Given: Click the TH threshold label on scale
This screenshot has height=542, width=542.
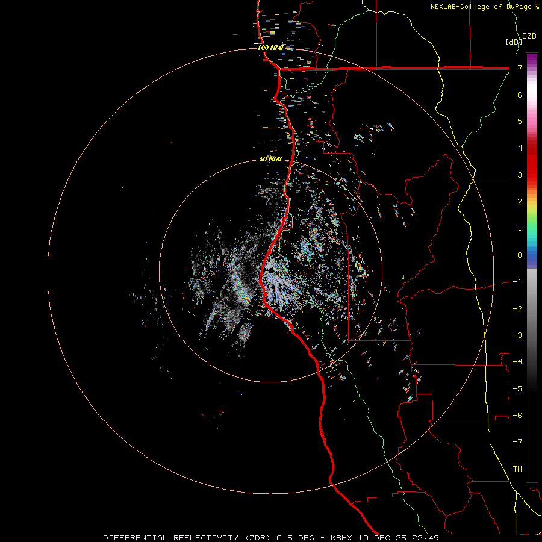Looking at the screenshot, I should click(x=517, y=469).
